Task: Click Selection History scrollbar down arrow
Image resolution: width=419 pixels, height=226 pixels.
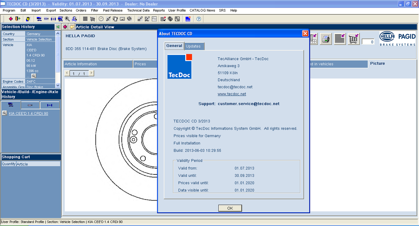Action: tap(58, 85)
